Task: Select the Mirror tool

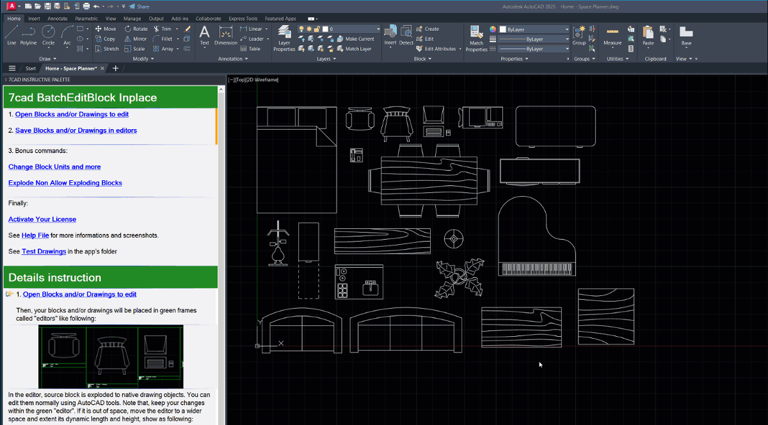Action: click(135, 39)
